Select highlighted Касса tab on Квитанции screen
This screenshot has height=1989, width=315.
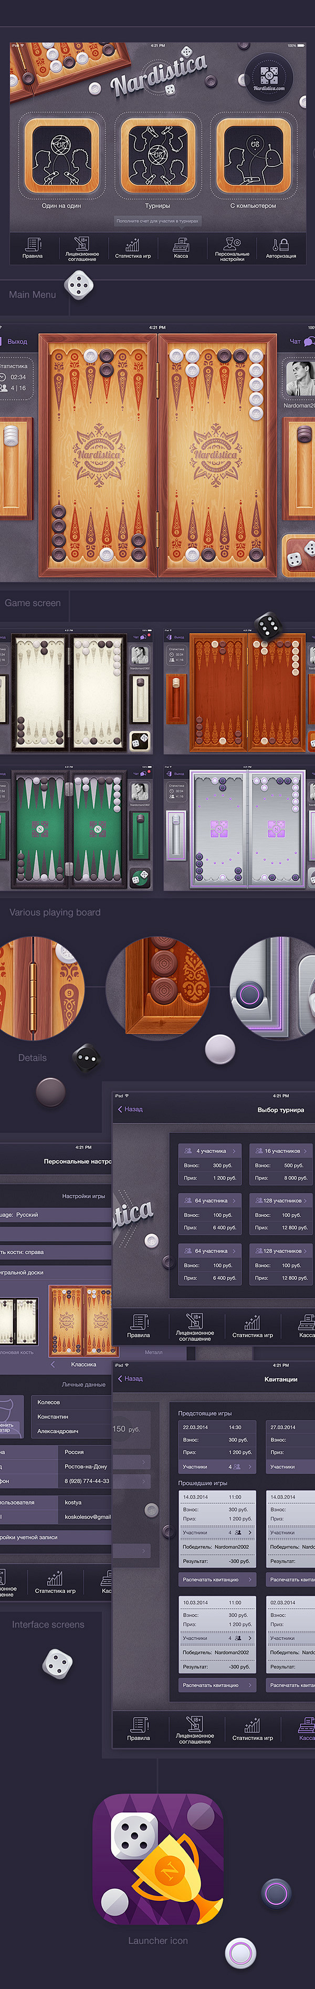click(x=307, y=1730)
